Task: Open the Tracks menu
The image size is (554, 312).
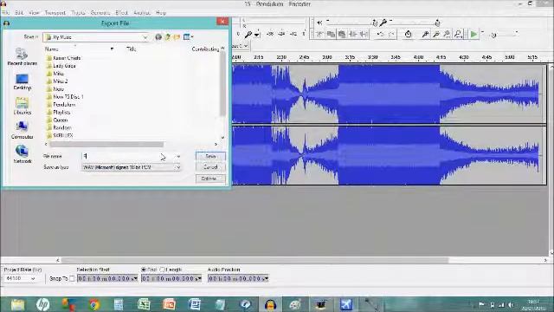Action: point(78,13)
